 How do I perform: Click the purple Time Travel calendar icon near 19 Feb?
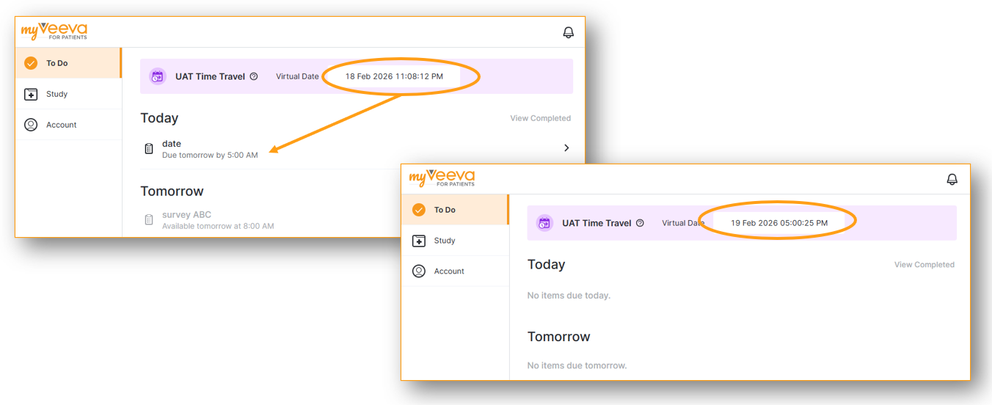pos(544,223)
